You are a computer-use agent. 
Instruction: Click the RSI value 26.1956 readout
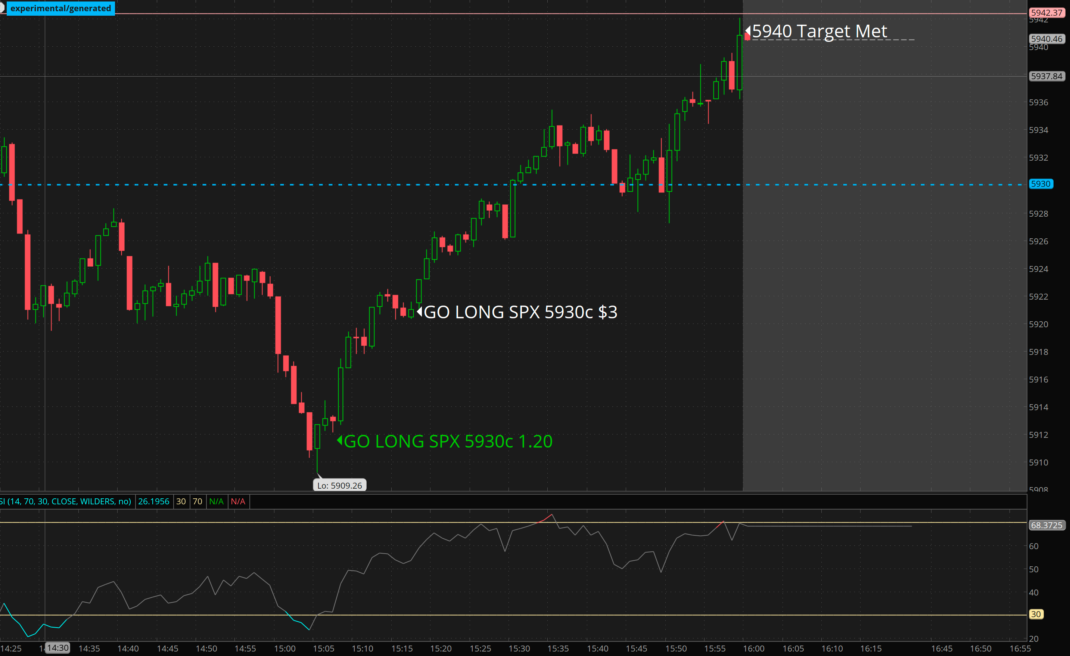[154, 501]
